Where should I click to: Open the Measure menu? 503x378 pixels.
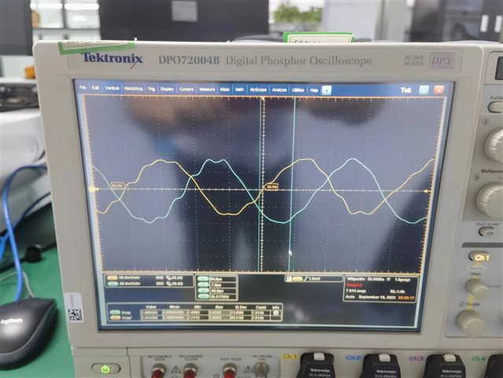tap(207, 89)
